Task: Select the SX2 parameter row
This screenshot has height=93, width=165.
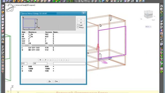Action: coord(53,41)
